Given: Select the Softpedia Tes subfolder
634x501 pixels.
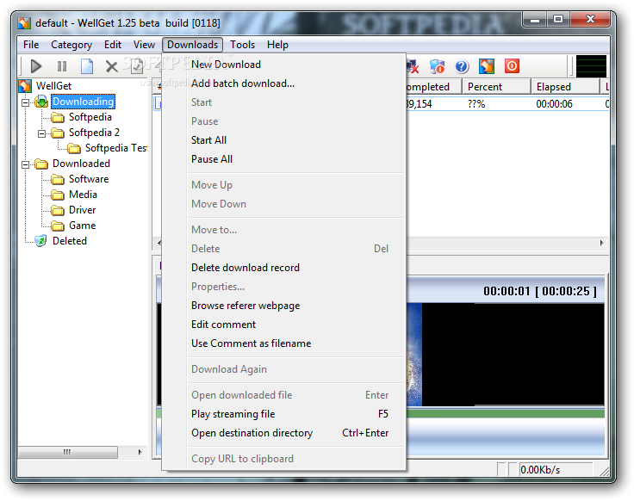Looking at the screenshot, I should pos(116,148).
